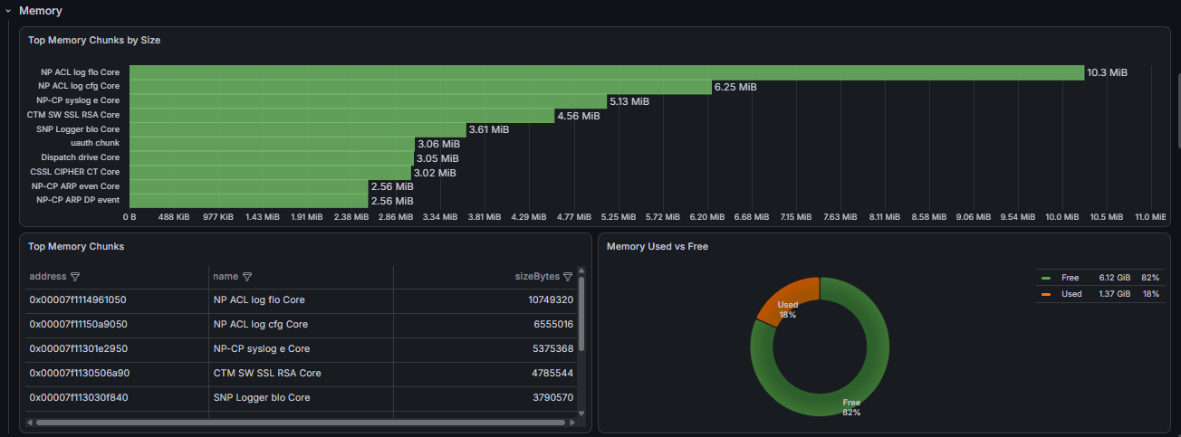Collapse the Memory row chevron

[x=7, y=12]
